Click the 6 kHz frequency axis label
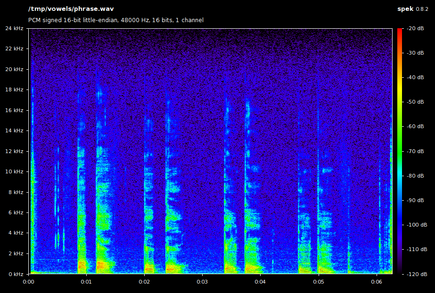Viewport: 435px width, 293px height. [16, 212]
